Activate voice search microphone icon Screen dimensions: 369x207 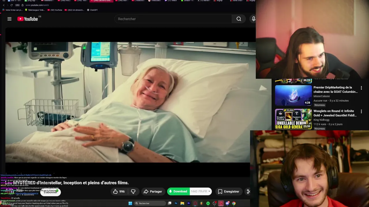click(x=253, y=19)
